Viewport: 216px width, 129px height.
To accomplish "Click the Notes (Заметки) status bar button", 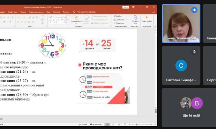I will coord(83,125).
